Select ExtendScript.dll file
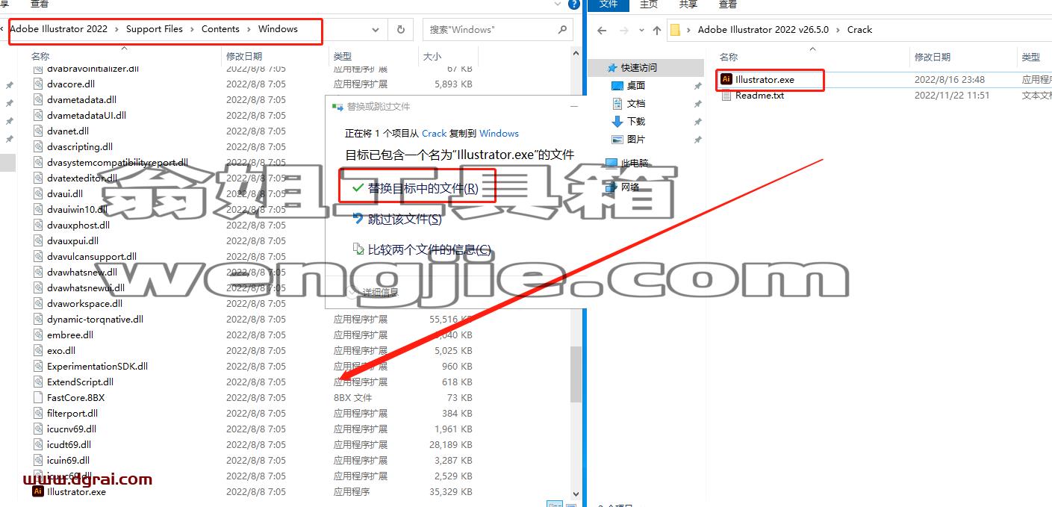1052x507 pixels. pos(80,382)
